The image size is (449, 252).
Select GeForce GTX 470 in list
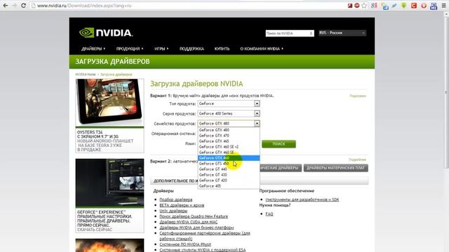(x=229, y=136)
